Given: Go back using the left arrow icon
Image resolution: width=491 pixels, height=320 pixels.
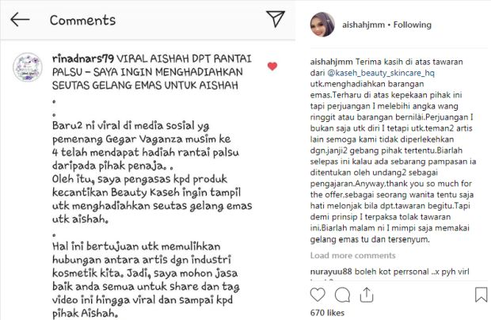Looking at the screenshot, I should [x=20, y=20].
